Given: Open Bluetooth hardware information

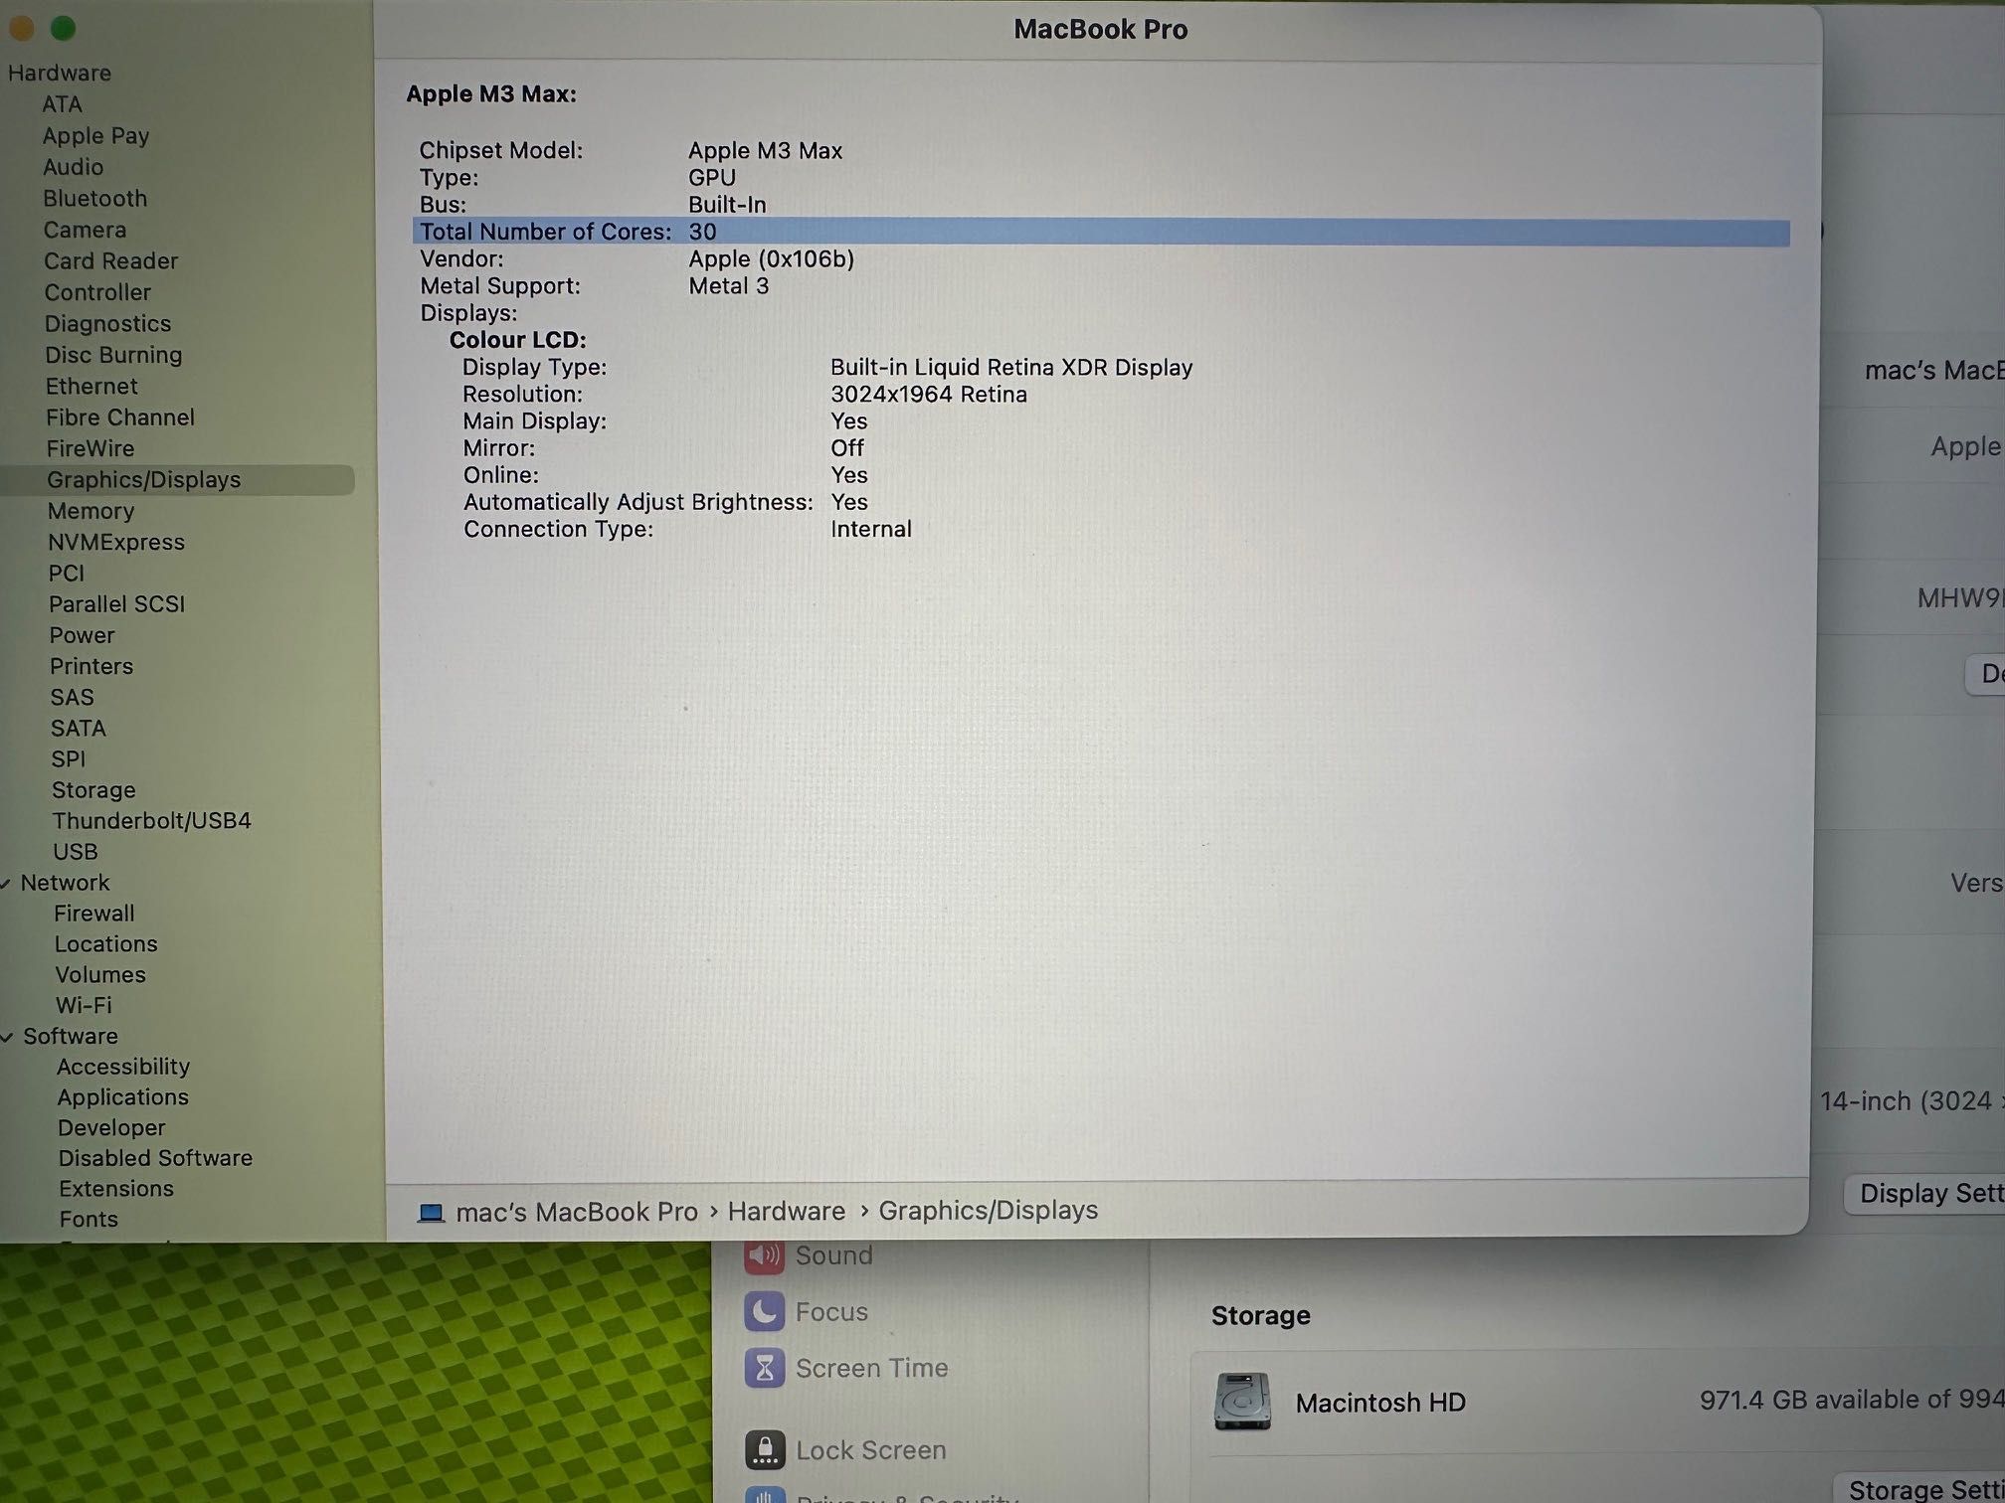Looking at the screenshot, I should click(94, 198).
